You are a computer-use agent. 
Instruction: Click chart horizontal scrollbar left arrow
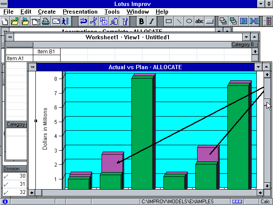[x=32, y=193]
